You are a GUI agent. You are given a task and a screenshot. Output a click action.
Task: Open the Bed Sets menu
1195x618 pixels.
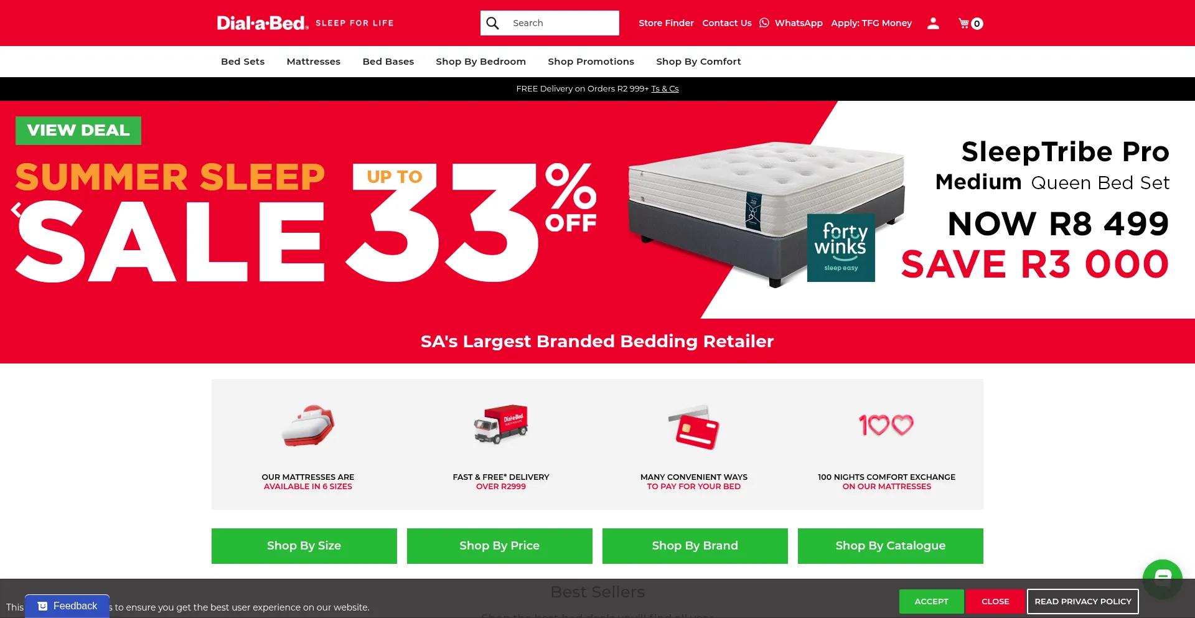[x=243, y=62]
